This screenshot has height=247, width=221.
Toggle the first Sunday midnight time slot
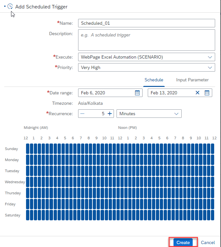coord(28,149)
